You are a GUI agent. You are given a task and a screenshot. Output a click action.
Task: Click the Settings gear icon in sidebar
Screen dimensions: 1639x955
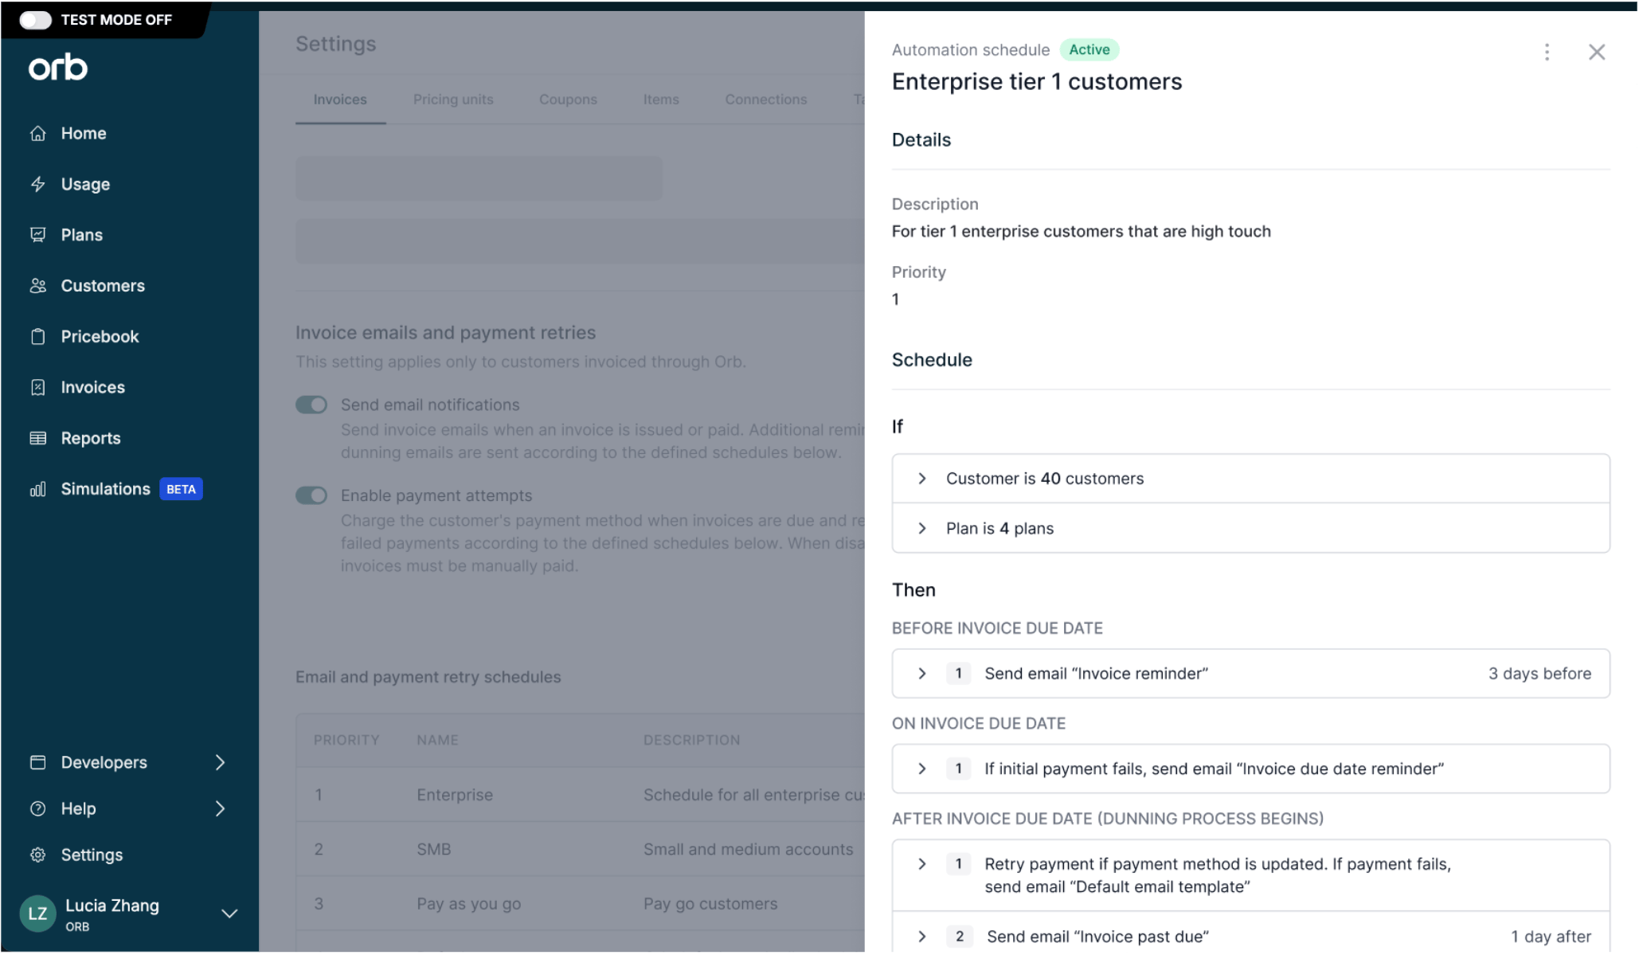tap(37, 855)
